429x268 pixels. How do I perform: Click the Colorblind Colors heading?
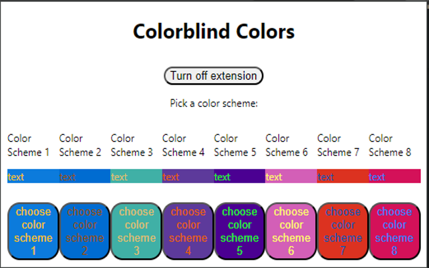[x=214, y=31]
